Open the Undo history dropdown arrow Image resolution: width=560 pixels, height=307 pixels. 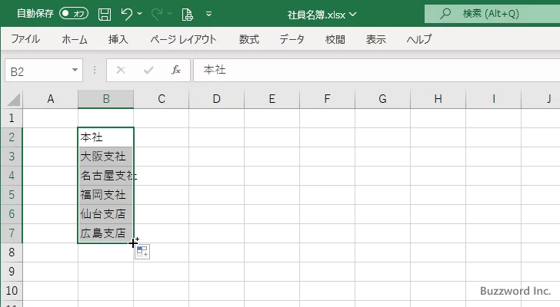(x=140, y=14)
